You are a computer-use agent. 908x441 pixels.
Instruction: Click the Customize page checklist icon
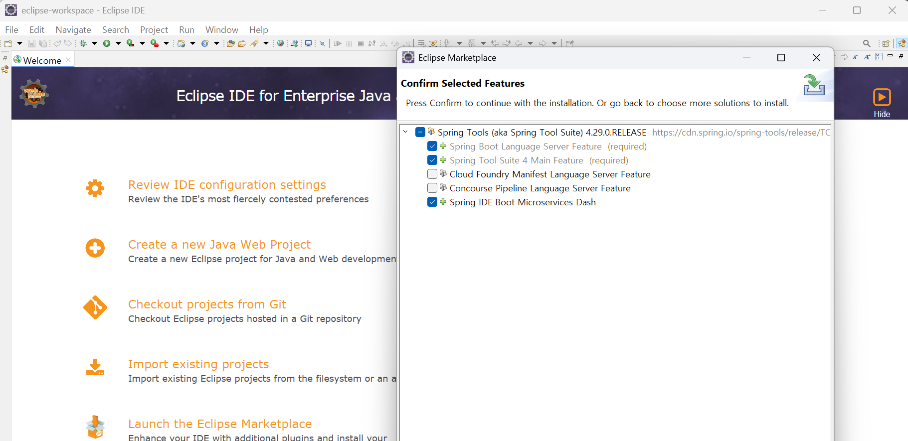pyautogui.click(x=879, y=57)
